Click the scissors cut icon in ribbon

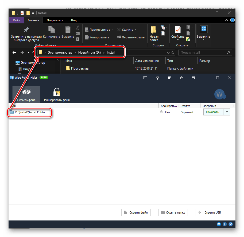pos(78,28)
